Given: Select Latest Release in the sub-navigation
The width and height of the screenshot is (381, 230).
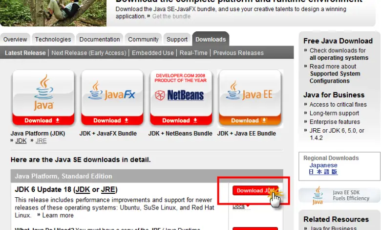Looking at the screenshot, I should [25, 53].
